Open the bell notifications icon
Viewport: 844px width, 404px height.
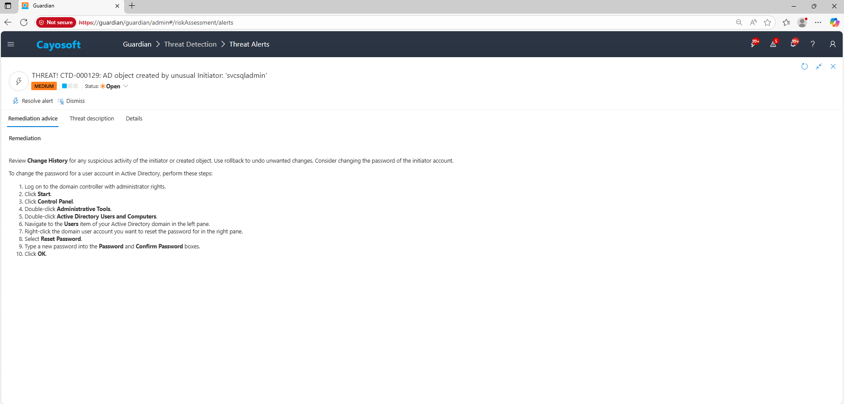(793, 44)
